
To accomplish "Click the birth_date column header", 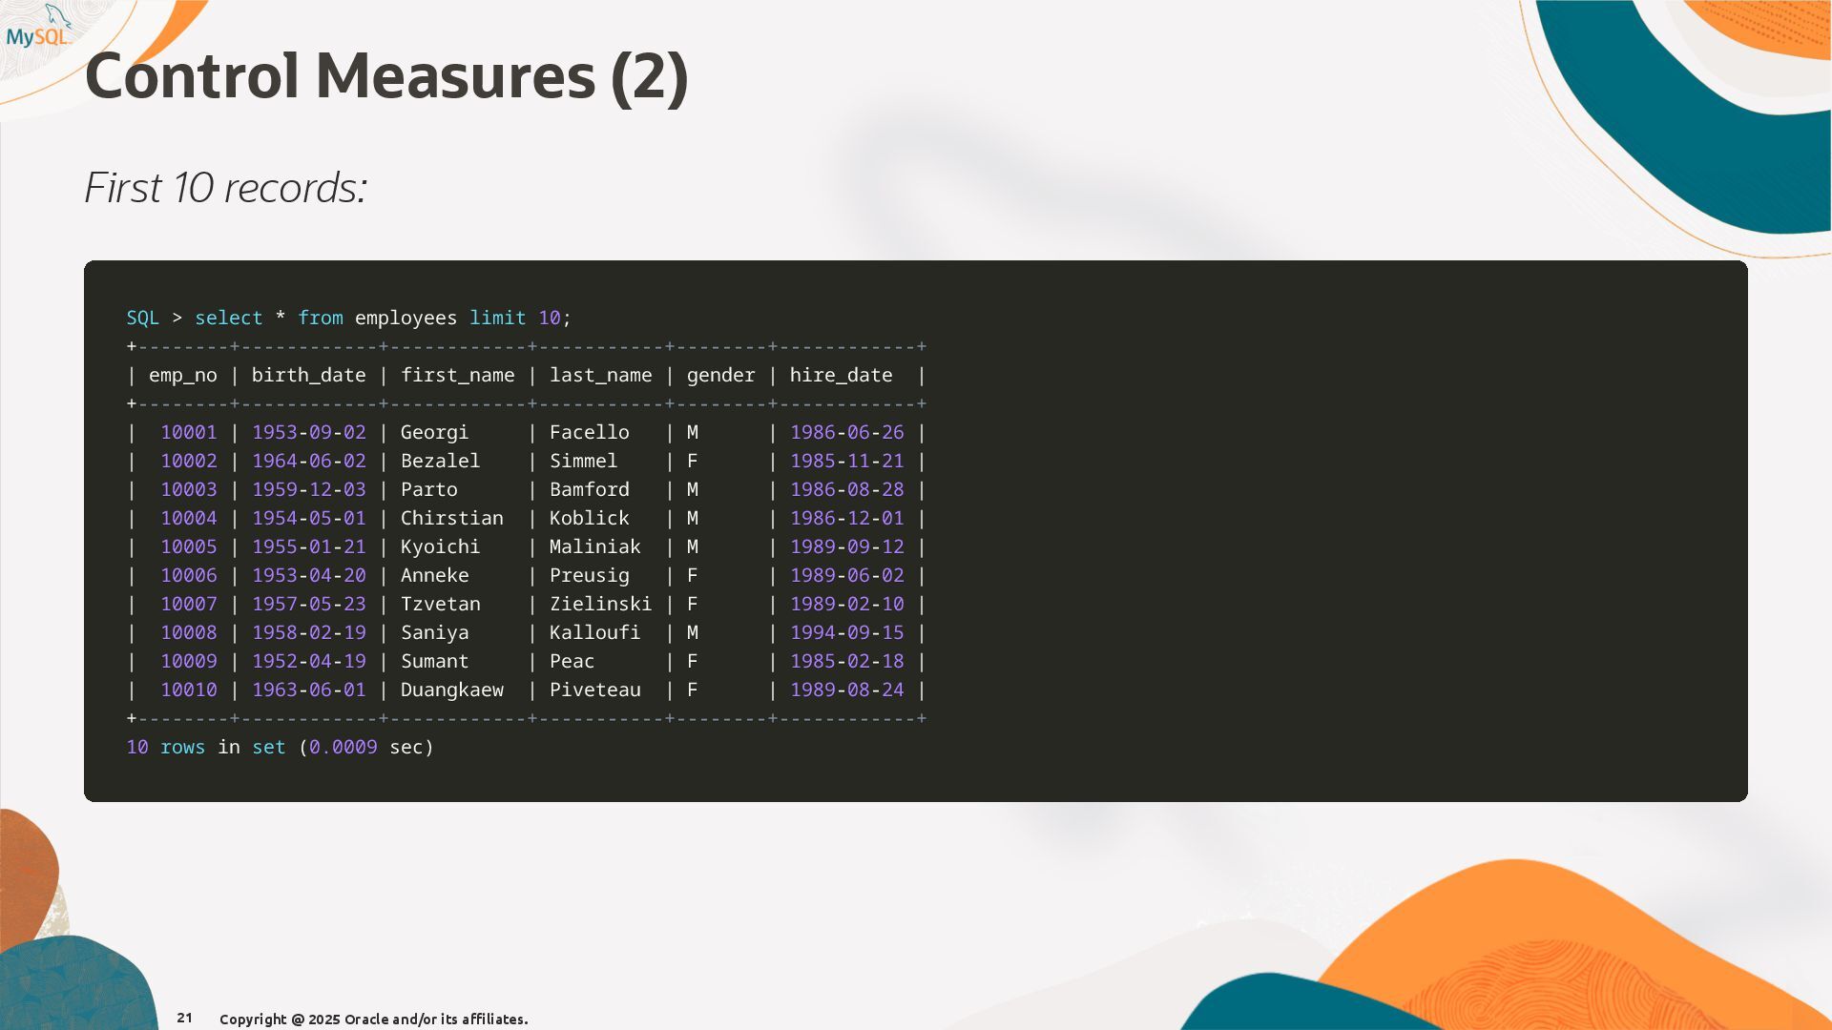I will click(308, 375).
